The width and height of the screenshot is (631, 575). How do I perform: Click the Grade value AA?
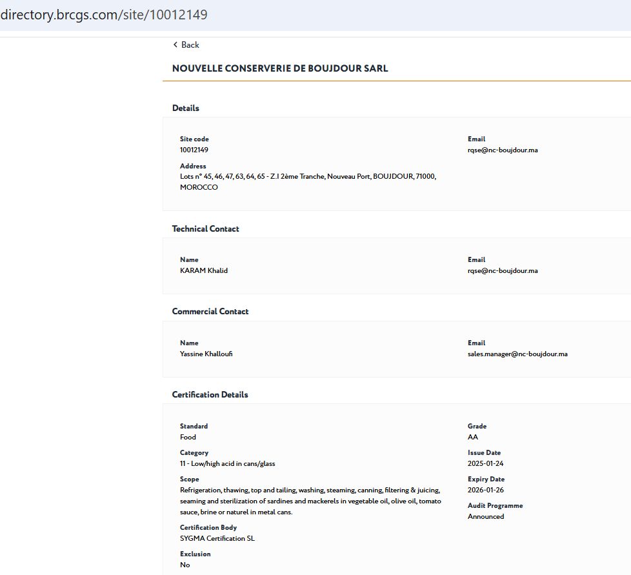[x=473, y=437]
